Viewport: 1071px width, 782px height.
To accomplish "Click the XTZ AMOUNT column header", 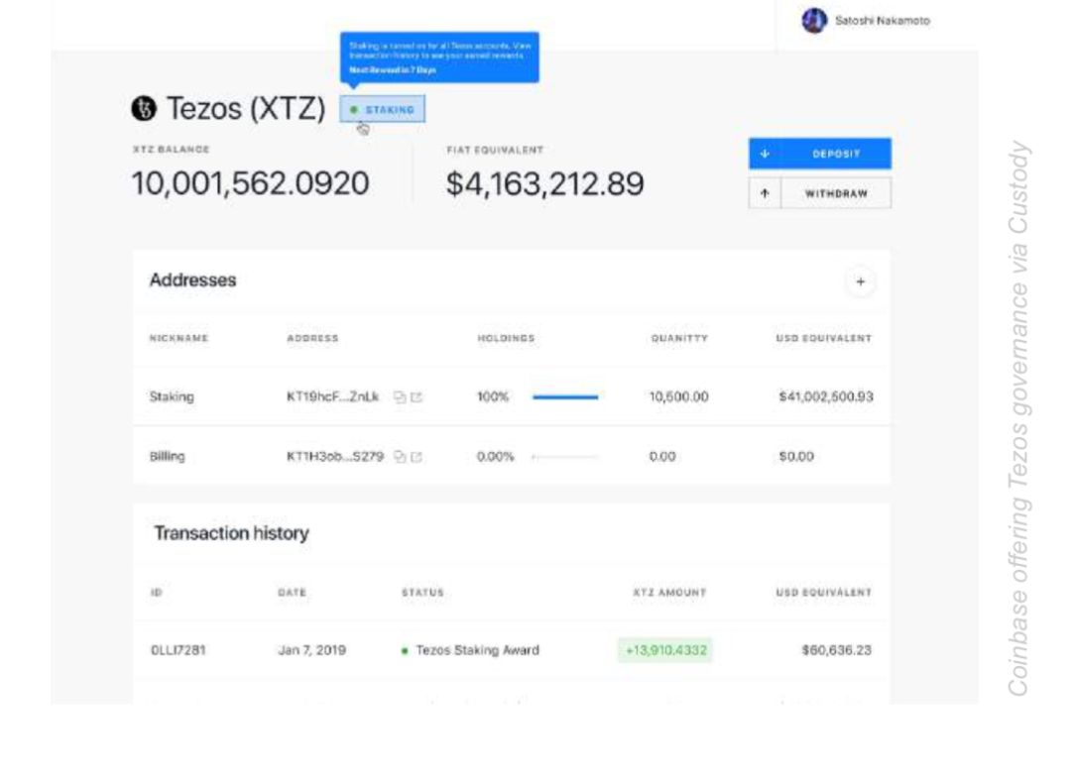I will pos(669,593).
